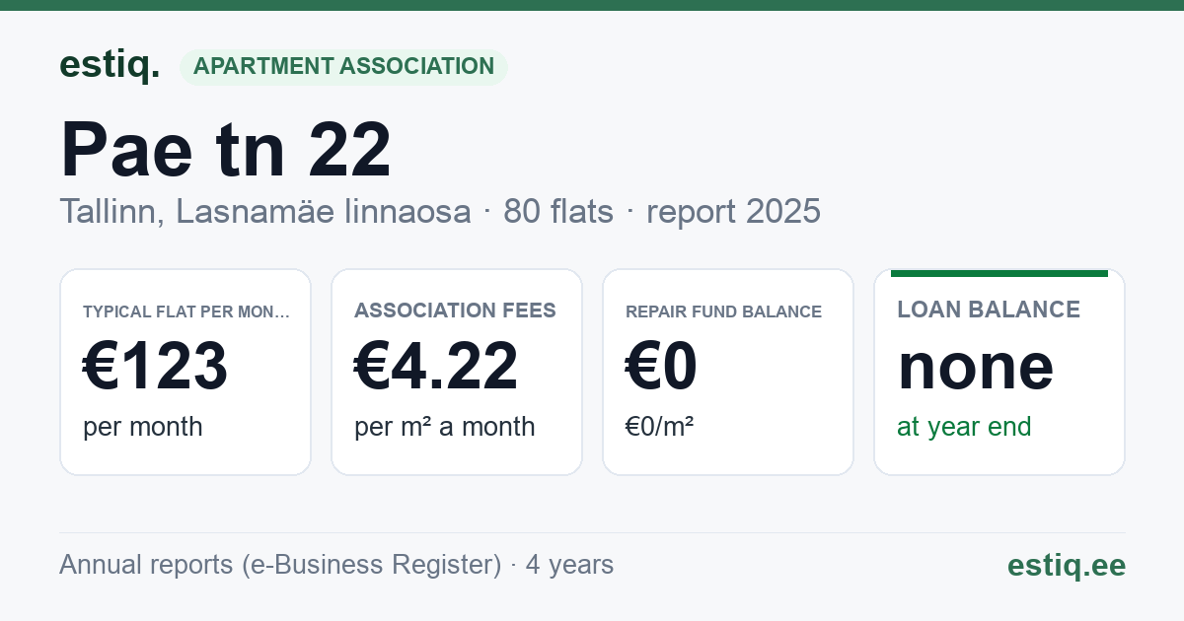The image size is (1184, 621).
Task: Click the LOAN BALANCE label
Action: point(989,310)
